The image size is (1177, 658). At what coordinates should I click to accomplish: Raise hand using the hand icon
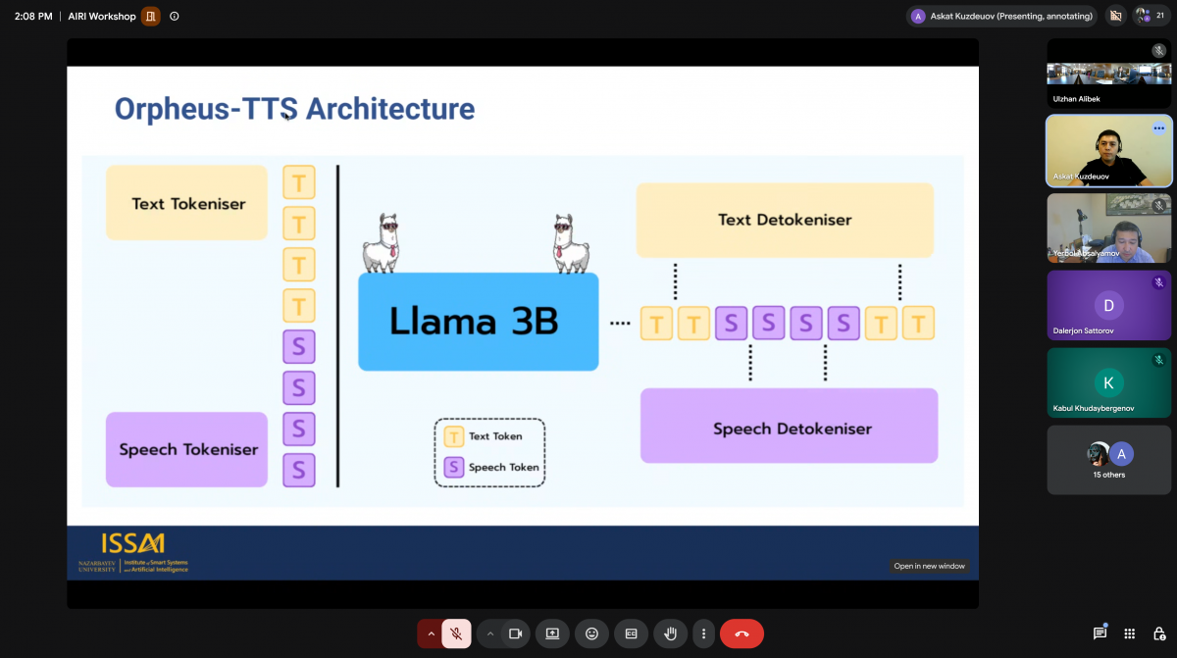coord(671,633)
